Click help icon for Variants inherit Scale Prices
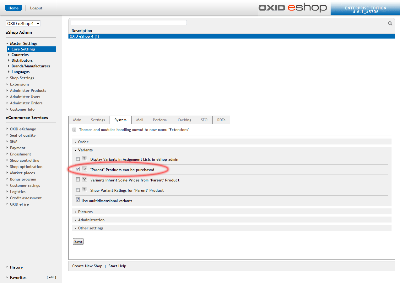This screenshot has width=400, height=283. pos(84,180)
